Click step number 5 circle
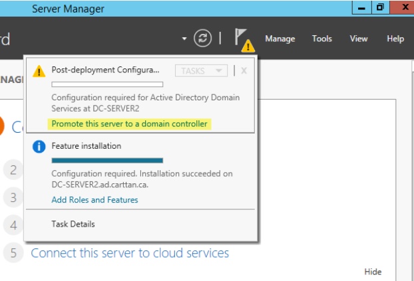 [13, 253]
